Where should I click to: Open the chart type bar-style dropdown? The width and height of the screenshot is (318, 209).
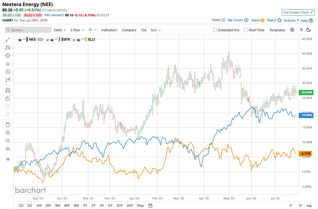93,30
